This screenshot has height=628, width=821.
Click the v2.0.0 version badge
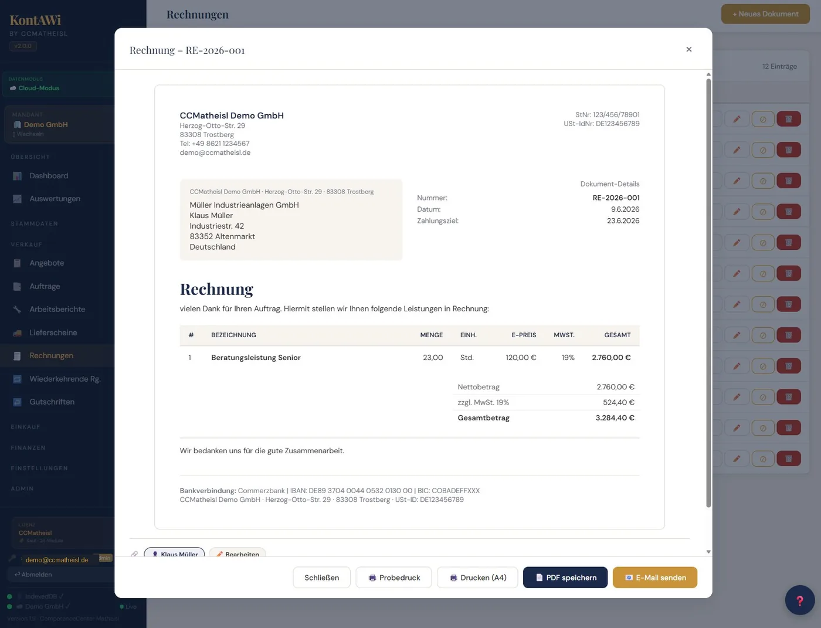click(x=23, y=46)
